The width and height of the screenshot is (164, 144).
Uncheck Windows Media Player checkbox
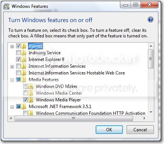[25, 99]
